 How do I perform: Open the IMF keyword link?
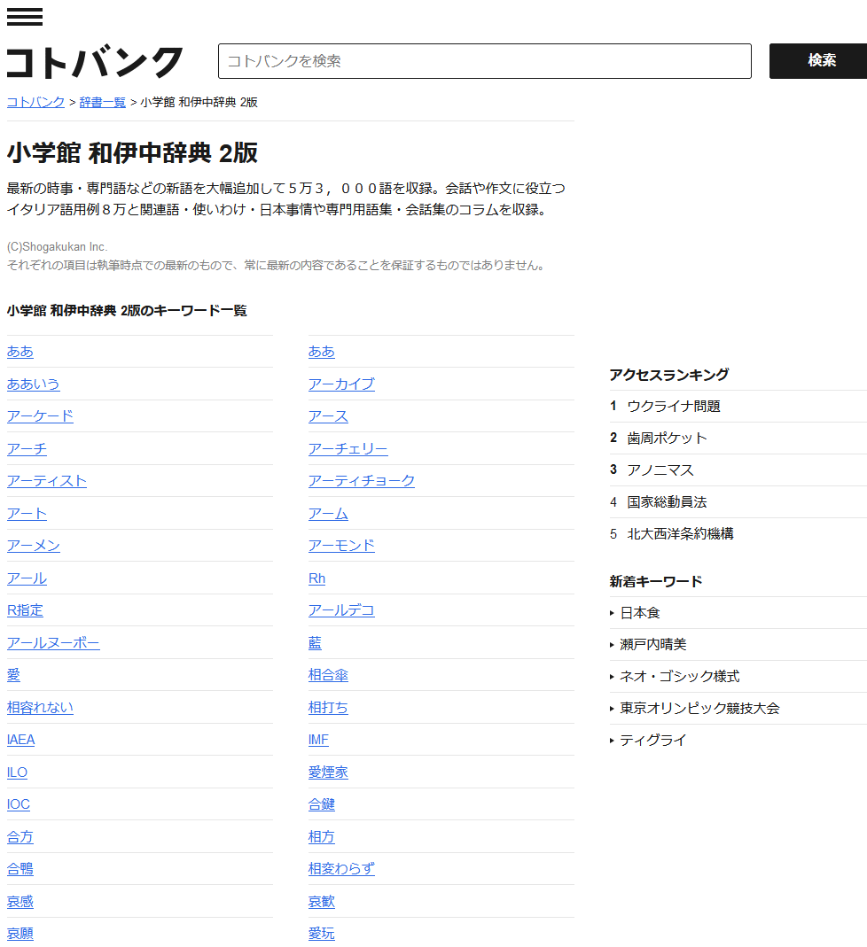click(318, 740)
